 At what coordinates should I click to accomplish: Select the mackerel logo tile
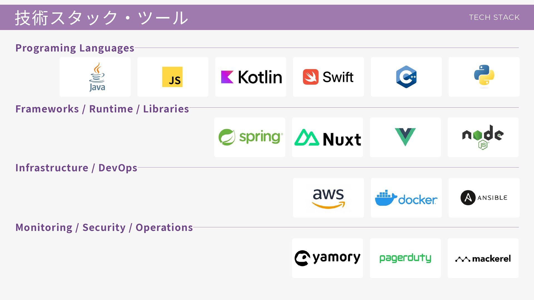coord(483,259)
